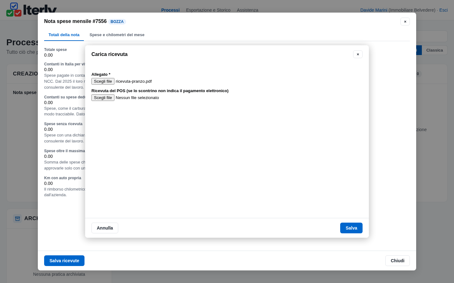The width and height of the screenshot is (454, 283).
Task: Click the archive box icon in background panel
Action: 17,218
